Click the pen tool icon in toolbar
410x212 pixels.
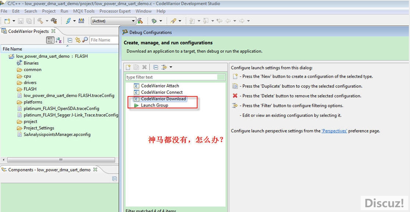(x=173, y=21)
